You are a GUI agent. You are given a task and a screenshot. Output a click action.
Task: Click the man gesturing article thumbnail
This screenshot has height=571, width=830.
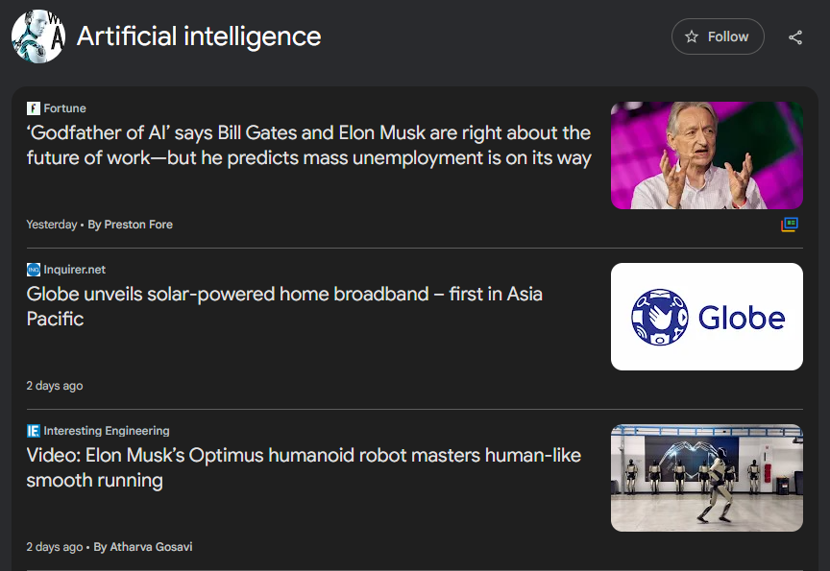pos(706,155)
